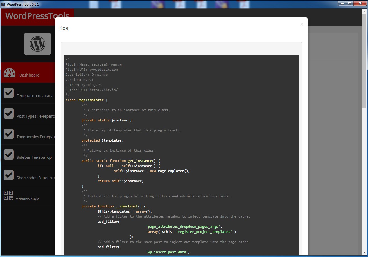Open the Генератор плагина menu label
Viewport: 368px width, 257px height.
click(35, 96)
